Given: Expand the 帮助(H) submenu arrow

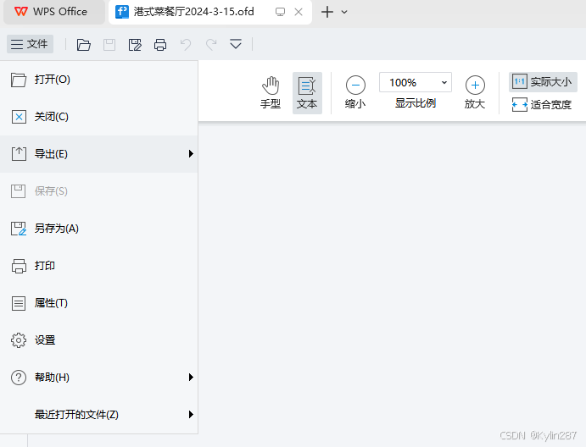Looking at the screenshot, I should click(x=191, y=378).
